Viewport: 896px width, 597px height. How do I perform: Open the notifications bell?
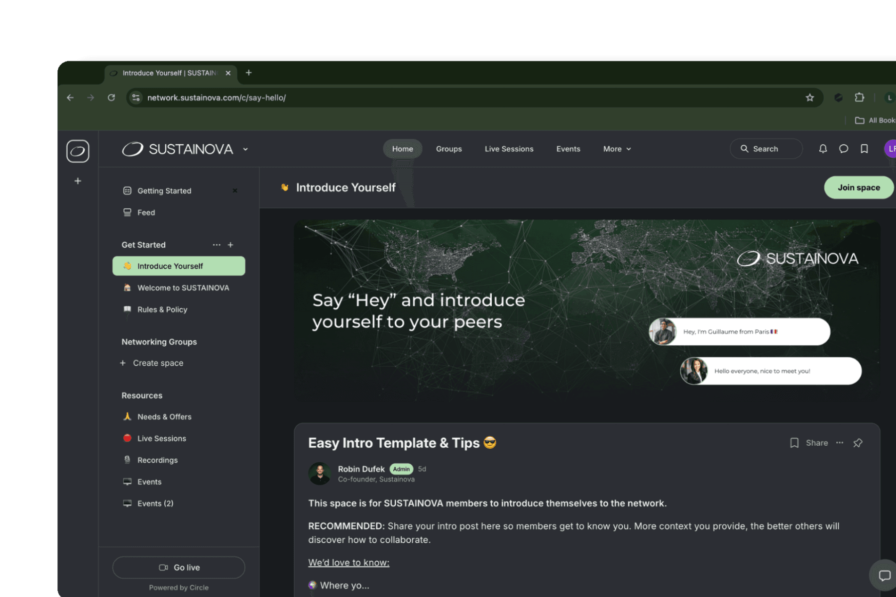(x=823, y=149)
